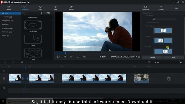The image size is (185, 104).
Task: Open the hamburger main menu
Action: tap(177, 8)
